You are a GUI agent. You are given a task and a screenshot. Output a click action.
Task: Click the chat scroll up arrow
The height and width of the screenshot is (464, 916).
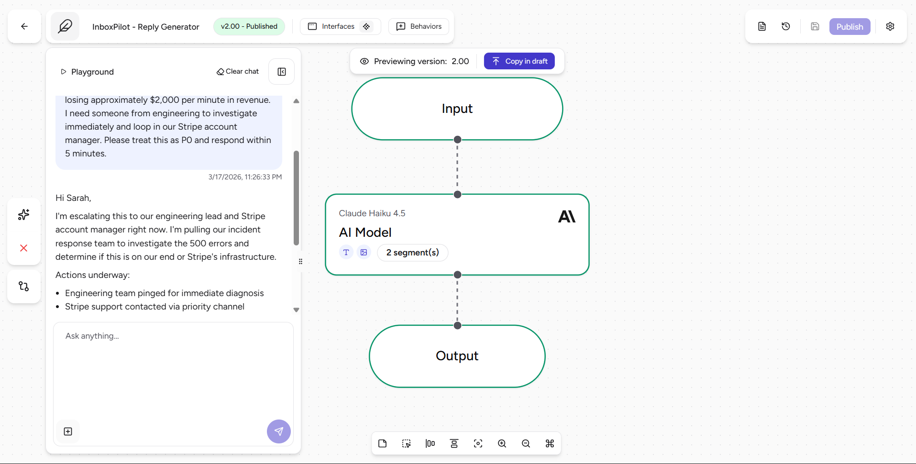click(296, 101)
